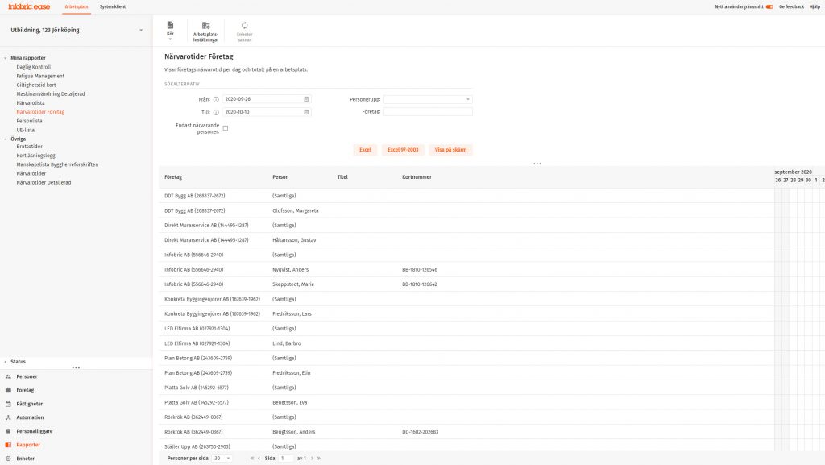Open the Bruttotider report
The height and width of the screenshot is (465, 825).
tap(30, 147)
